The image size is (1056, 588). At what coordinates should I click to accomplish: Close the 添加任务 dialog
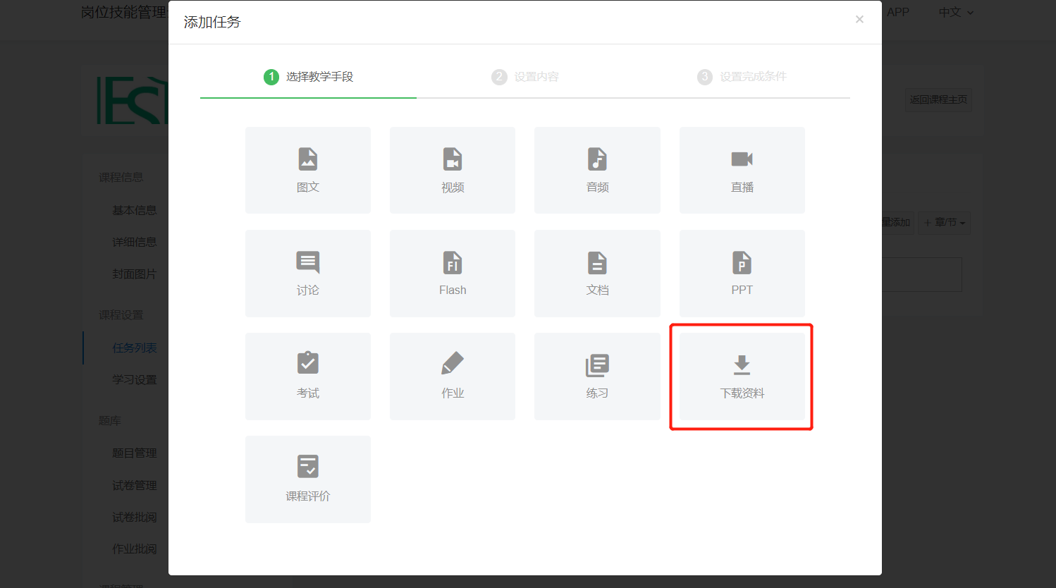859,20
